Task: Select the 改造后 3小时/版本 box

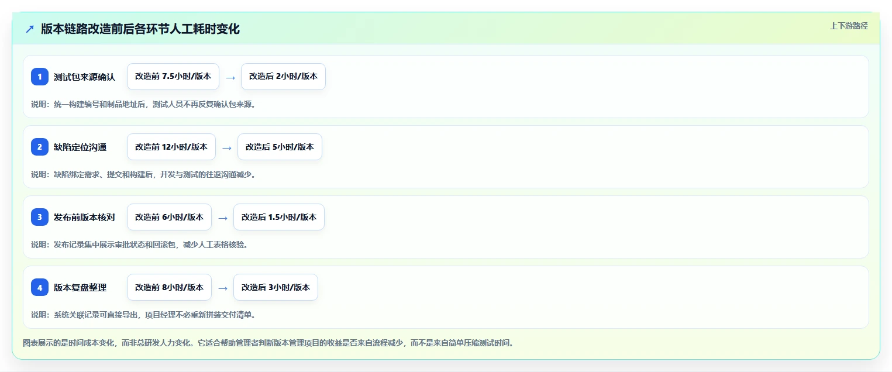Action: click(275, 287)
